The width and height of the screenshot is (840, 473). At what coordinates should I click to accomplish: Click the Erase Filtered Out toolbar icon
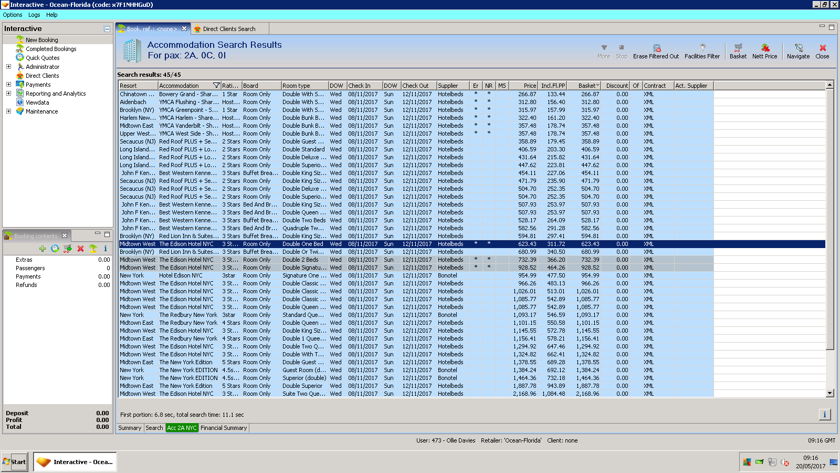pos(656,48)
